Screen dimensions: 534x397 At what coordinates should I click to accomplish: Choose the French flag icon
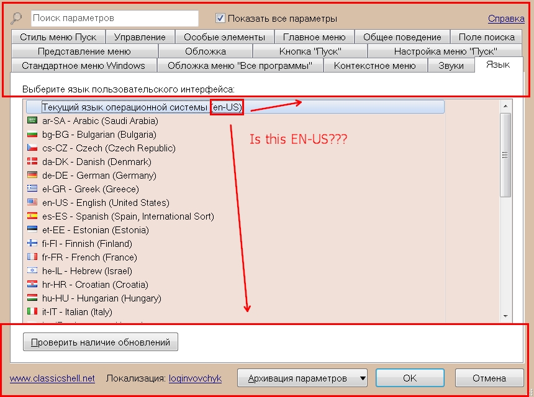point(32,257)
